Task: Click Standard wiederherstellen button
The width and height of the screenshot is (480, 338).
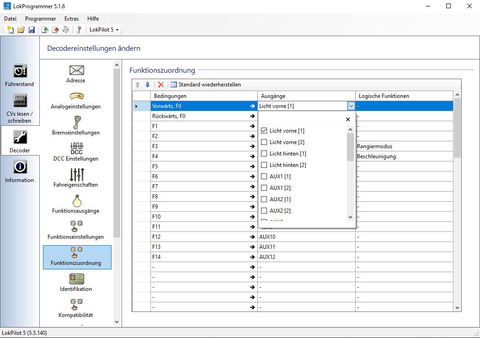Action: [x=206, y=85]
